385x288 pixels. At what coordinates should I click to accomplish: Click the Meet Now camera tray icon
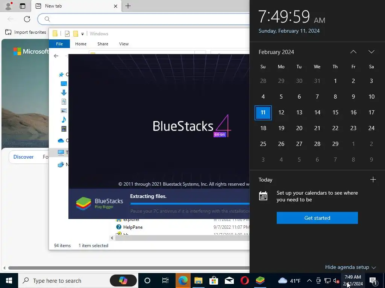(x=318, y=280)
